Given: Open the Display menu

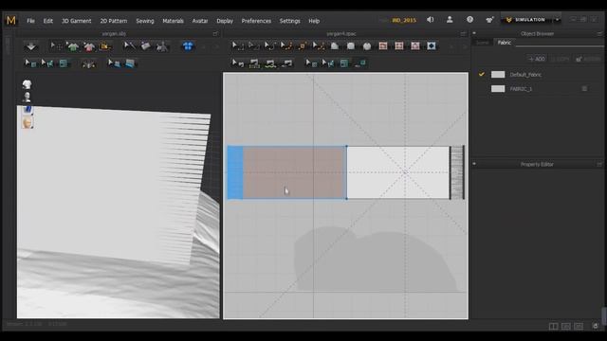Looking at the screenshot, I should [225, 21].
